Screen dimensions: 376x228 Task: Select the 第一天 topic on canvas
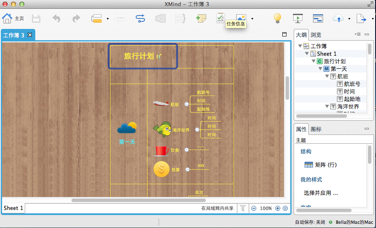point(127,142)
